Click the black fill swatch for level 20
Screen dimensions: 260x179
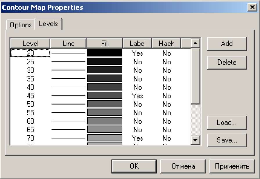click(105, 53)
